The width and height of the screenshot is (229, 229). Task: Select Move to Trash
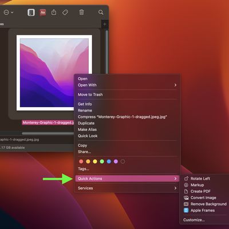pyautogui.click(x=127, y=94)
